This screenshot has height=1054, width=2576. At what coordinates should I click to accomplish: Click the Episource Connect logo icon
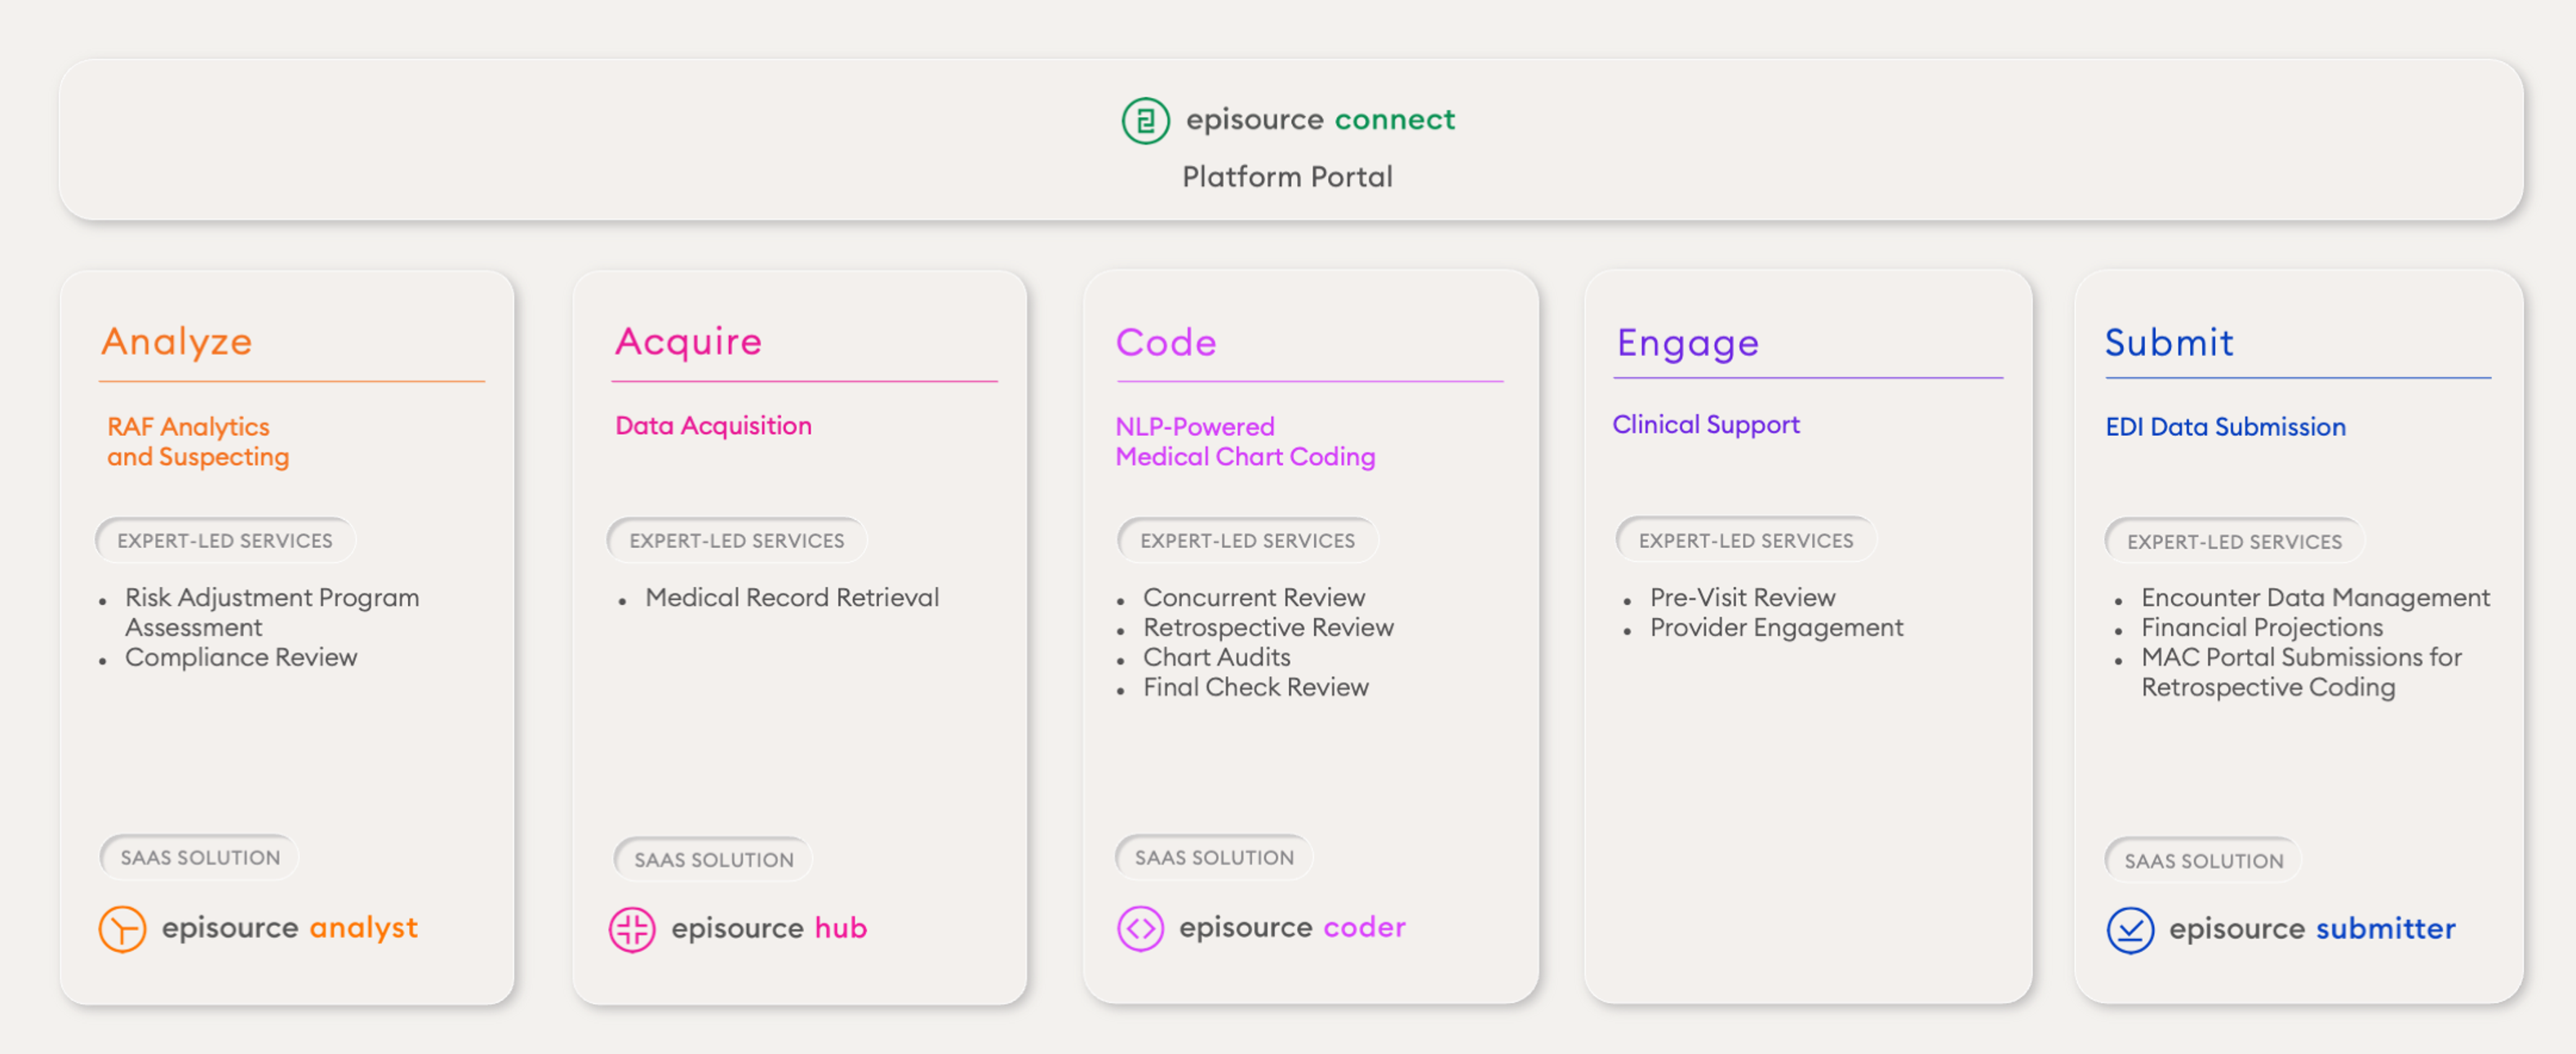1145,121
